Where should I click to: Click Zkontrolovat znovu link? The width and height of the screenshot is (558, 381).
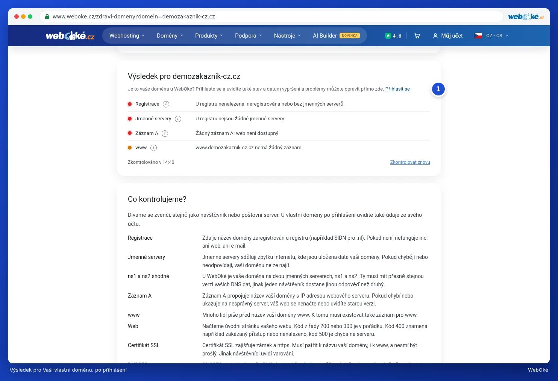click(410, 162)
